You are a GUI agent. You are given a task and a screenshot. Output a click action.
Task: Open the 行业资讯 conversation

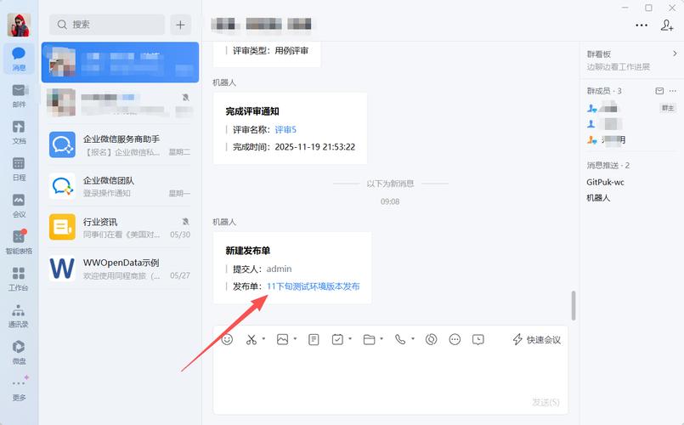pos(120,227)
